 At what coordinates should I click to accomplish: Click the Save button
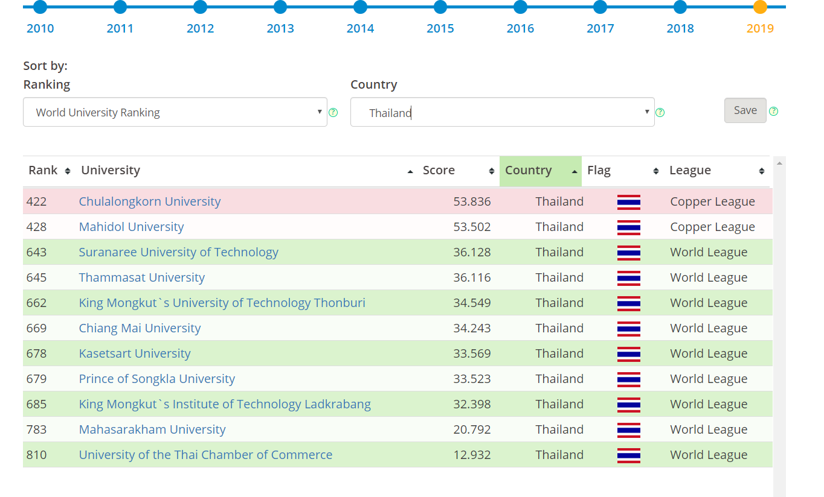tap(745, 110)
